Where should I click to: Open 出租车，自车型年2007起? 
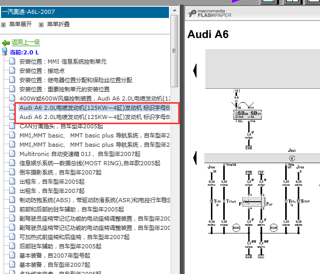pyautogui.click(x=52, y=191)
